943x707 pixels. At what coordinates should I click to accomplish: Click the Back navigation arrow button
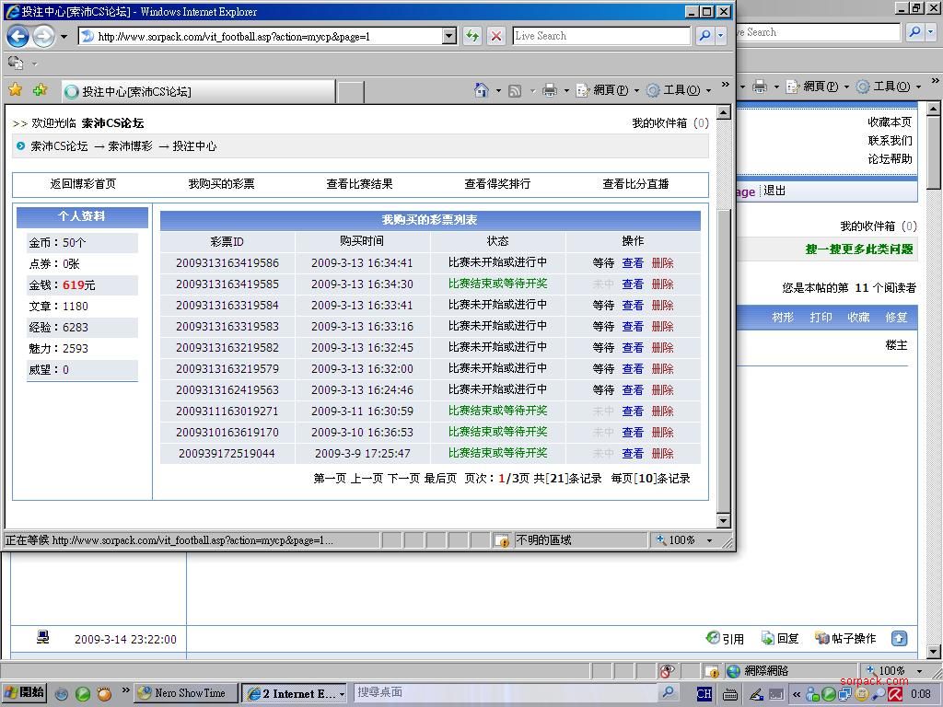tap(18, 36)
